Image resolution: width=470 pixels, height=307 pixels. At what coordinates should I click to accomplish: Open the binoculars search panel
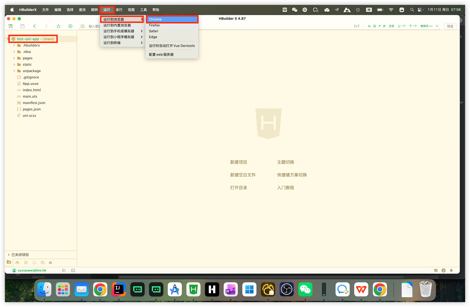(x=17, y=263)
